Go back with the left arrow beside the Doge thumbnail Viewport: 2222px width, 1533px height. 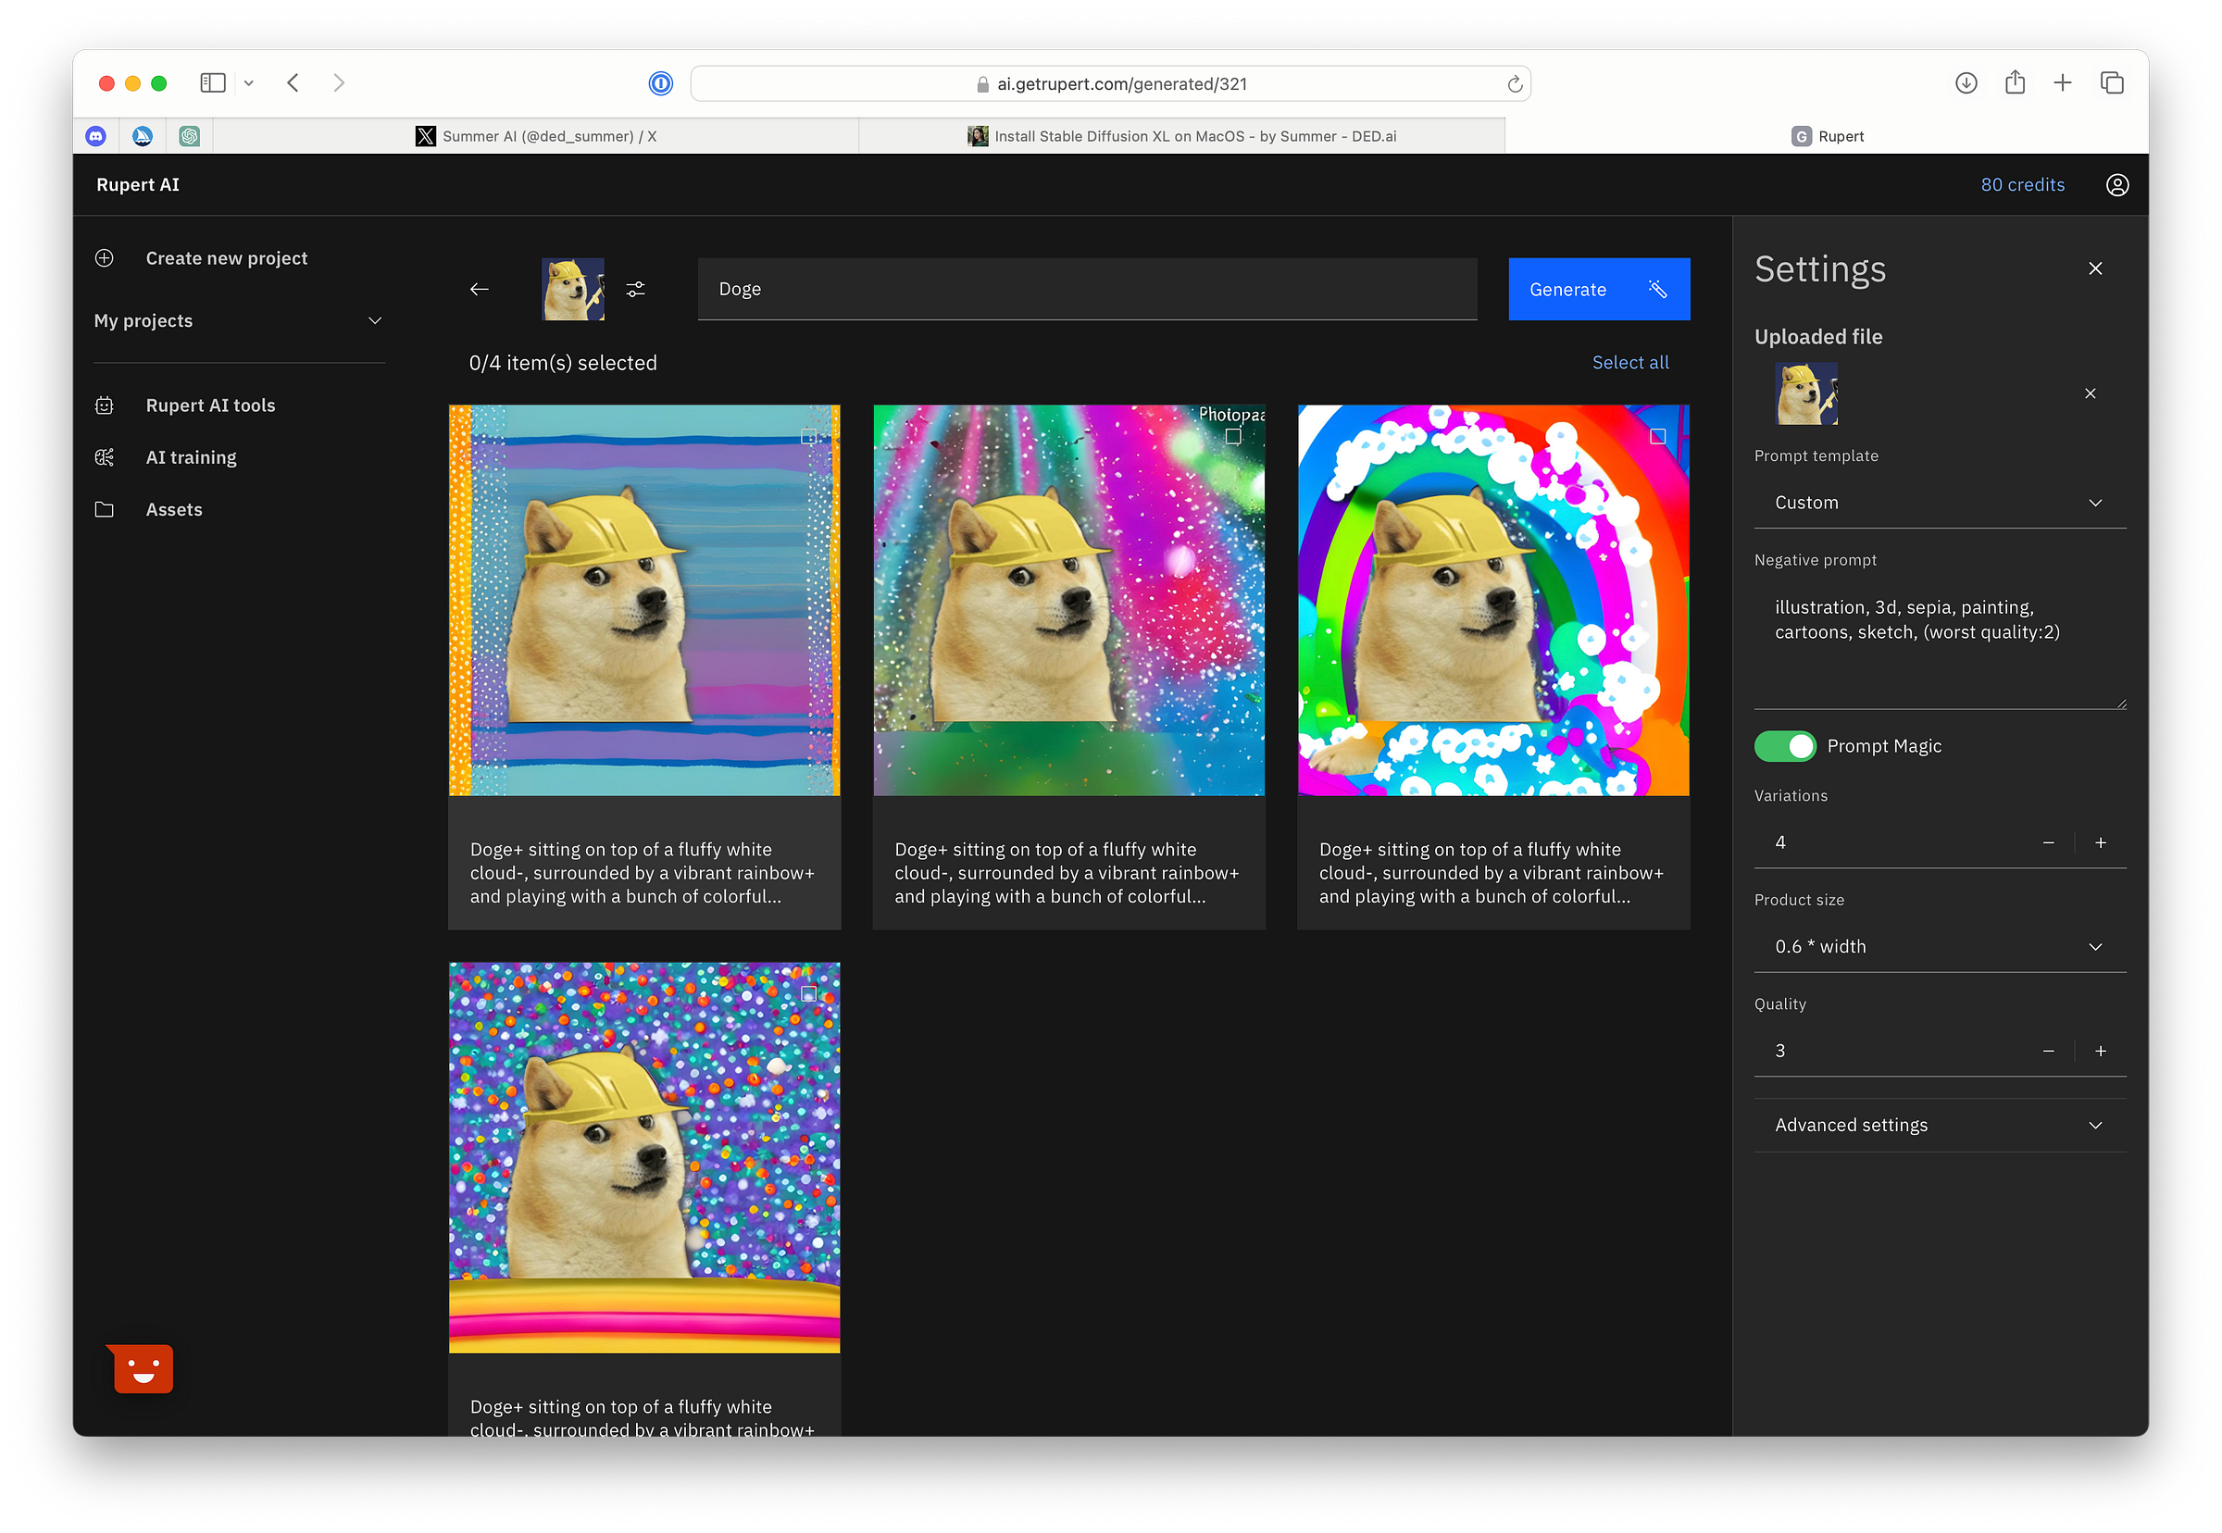click(480, 289)
